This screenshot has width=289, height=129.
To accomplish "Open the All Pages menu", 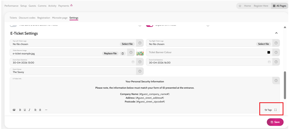I will coord(279,6).
